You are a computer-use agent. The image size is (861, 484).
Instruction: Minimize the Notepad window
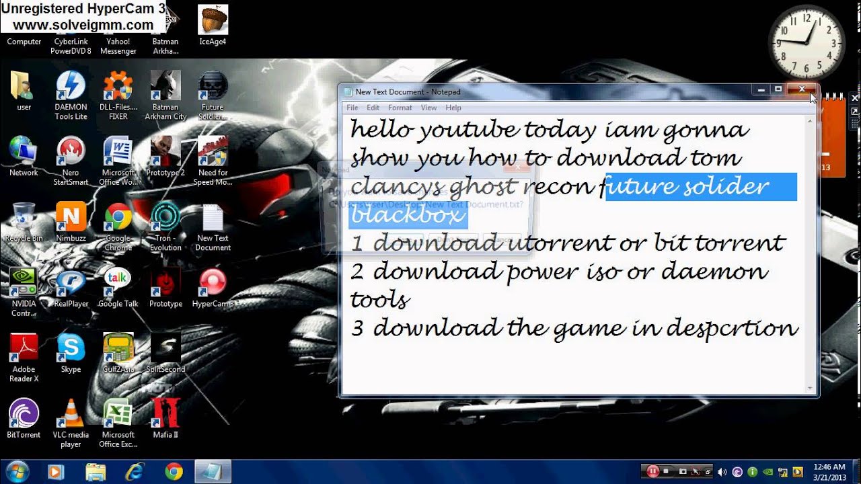(761, 89)
